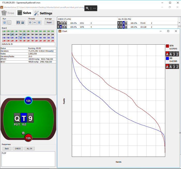The width and height of the screenshot is (181, 169).
Task: Click the Back response button
Action: [x=7, y=149]
